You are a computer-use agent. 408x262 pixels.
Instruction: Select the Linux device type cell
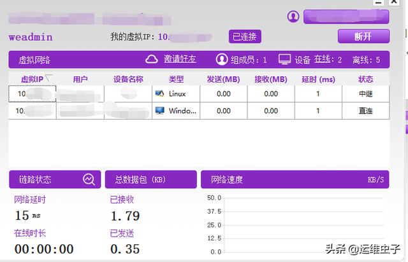[176, 93]
